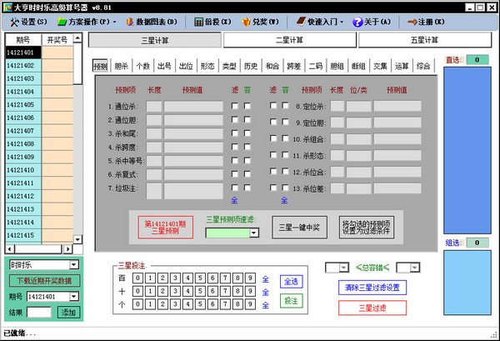
Task: Click the 结果 input field
Action: [x=39, y=312]
